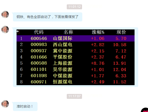
Task: Select the 昊华能源 601101 row
Action: [x=76, y=69]
